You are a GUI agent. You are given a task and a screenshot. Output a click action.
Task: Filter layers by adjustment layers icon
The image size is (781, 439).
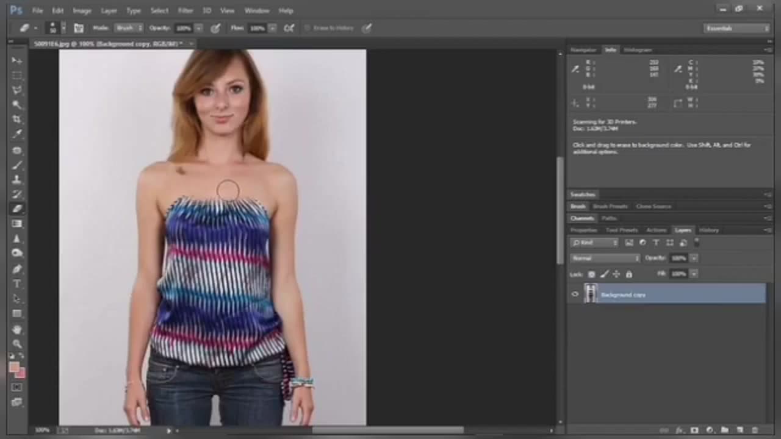[x=642, y=243]
